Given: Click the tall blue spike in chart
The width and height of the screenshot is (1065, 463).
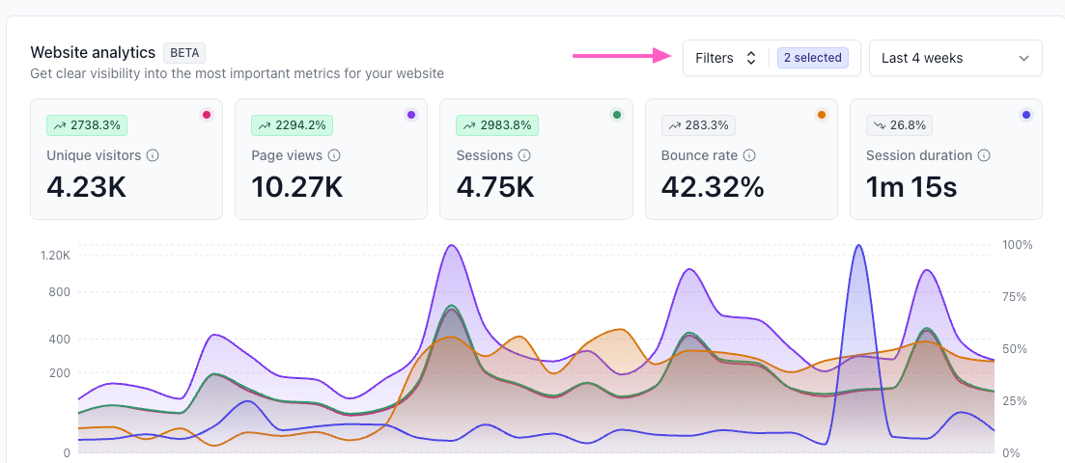Looking at the screenshot, I should pos(856,289).
